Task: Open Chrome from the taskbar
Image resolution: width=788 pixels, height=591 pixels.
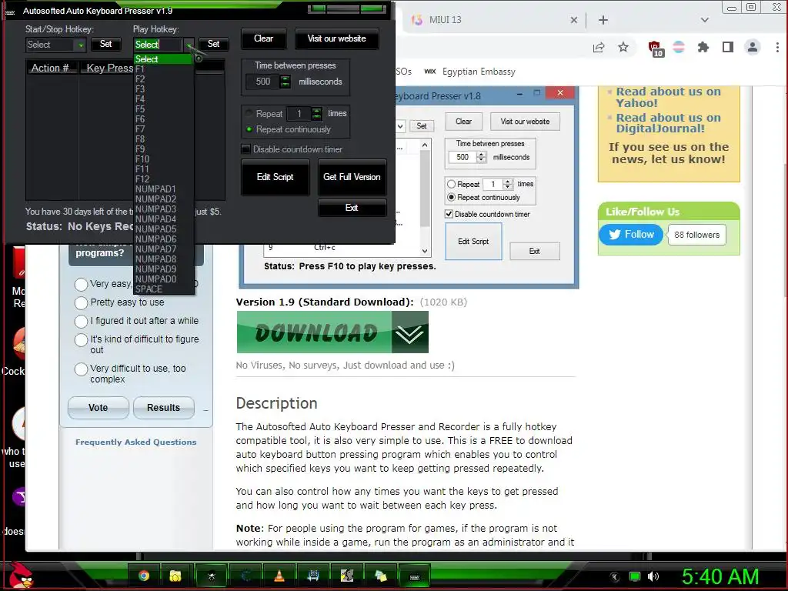Action: click(144, 576)
